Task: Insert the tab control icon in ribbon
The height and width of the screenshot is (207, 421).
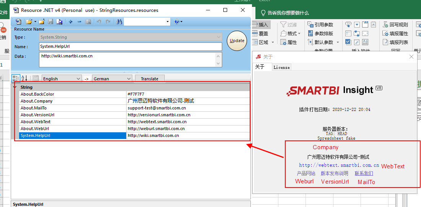Action: point(365,25)
